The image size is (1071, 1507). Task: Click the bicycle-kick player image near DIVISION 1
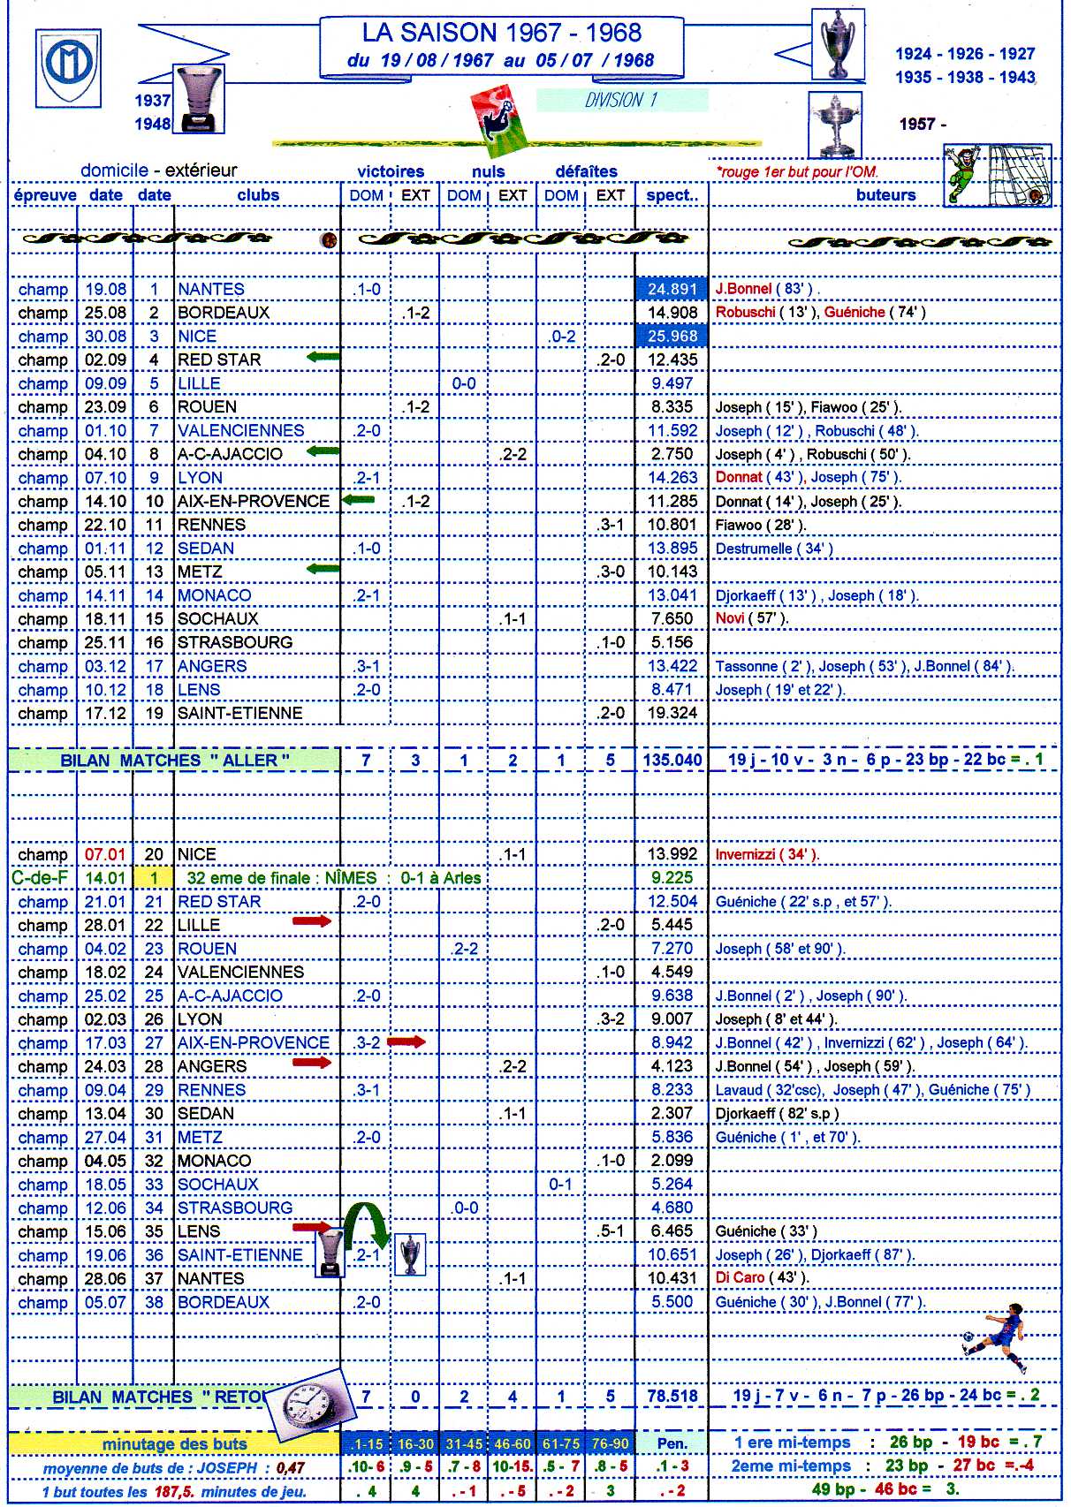pos(500,119)
